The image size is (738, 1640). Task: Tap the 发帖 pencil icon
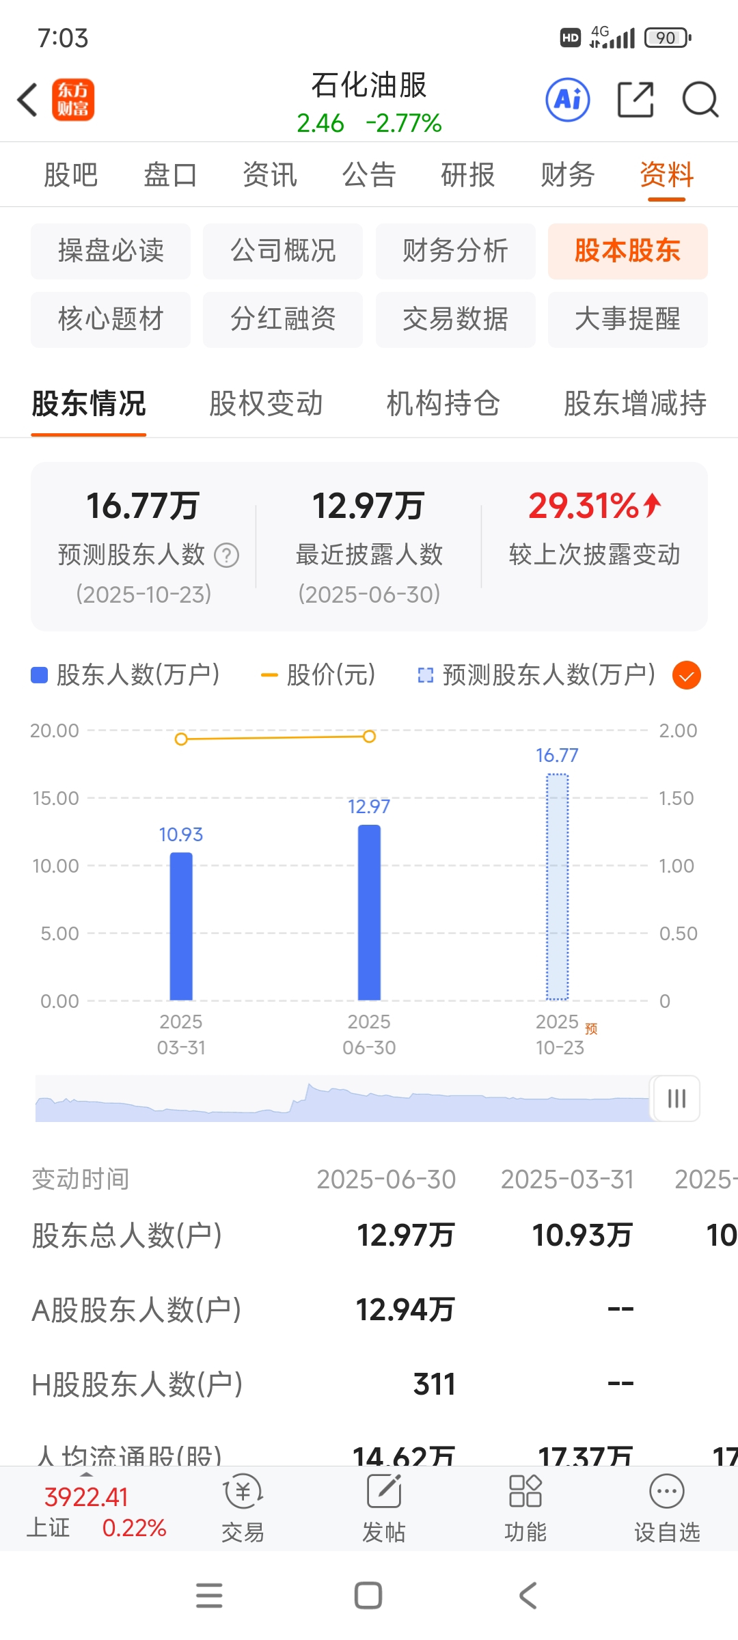(384, 1492)
